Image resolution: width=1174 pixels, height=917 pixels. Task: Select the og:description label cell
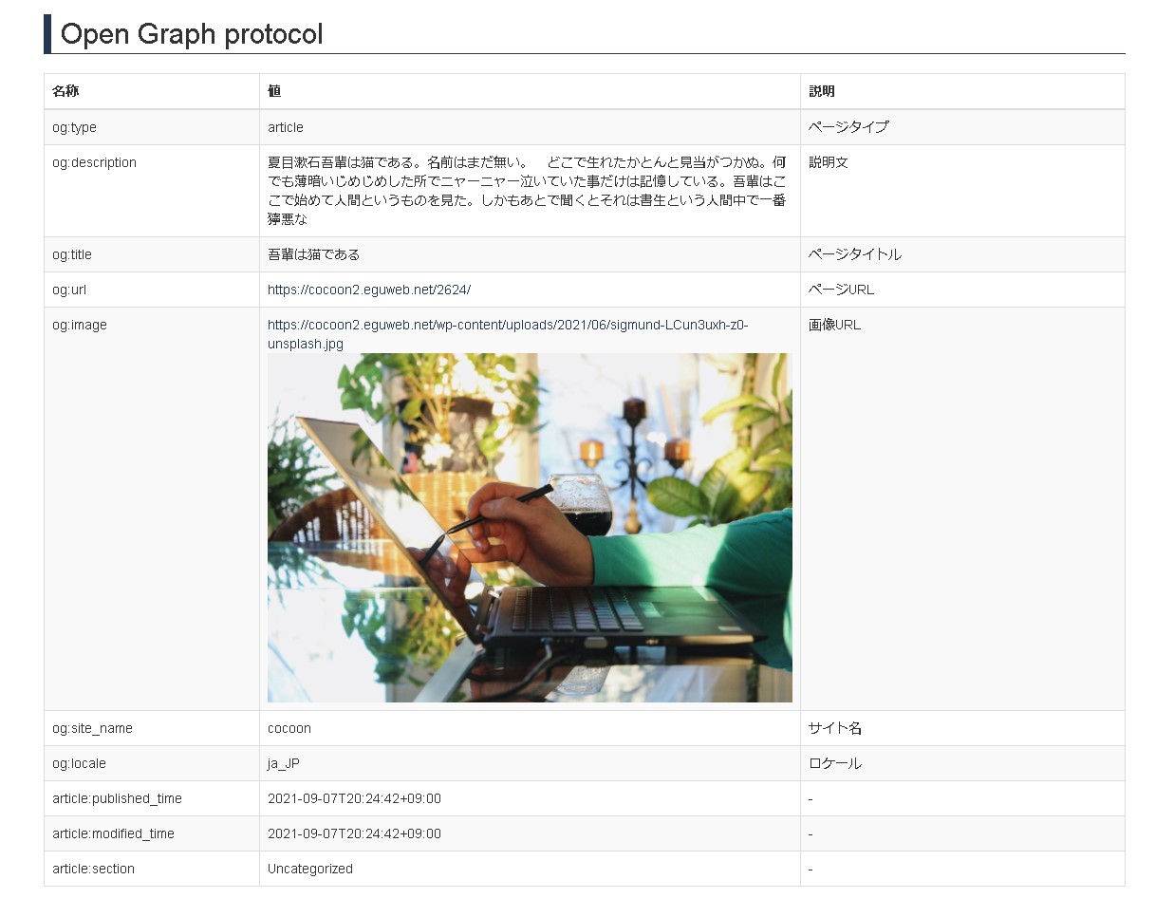[x=97, y=162]
